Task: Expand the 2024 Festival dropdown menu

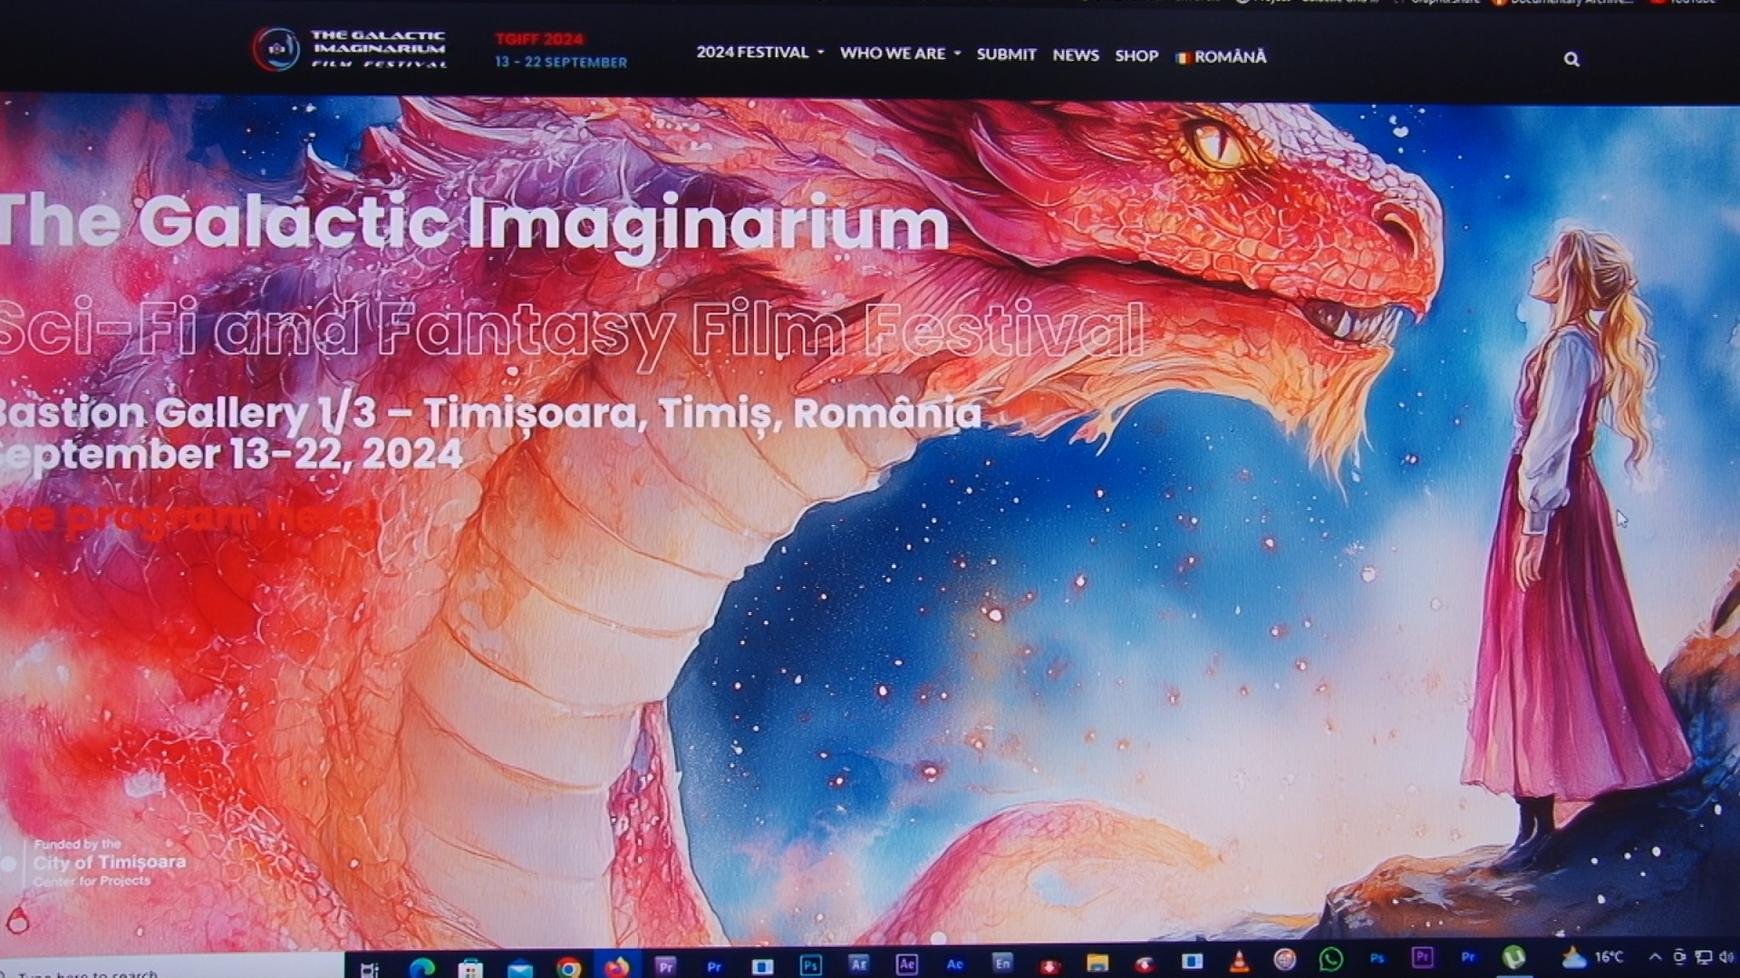Action: tap(759, 53)
